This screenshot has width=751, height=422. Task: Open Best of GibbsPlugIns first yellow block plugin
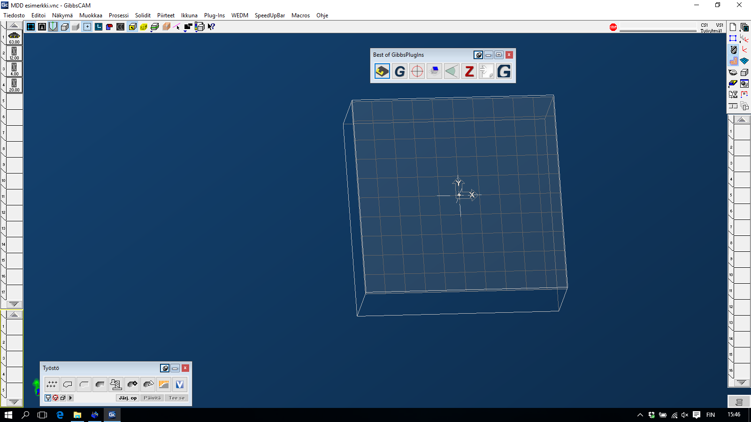point(382,71)
